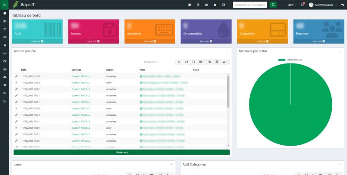Toggle the sidebar with the hamburger menu icon
Screen dimensions: 347x175
pyautogui.click(x=5, y=4)
